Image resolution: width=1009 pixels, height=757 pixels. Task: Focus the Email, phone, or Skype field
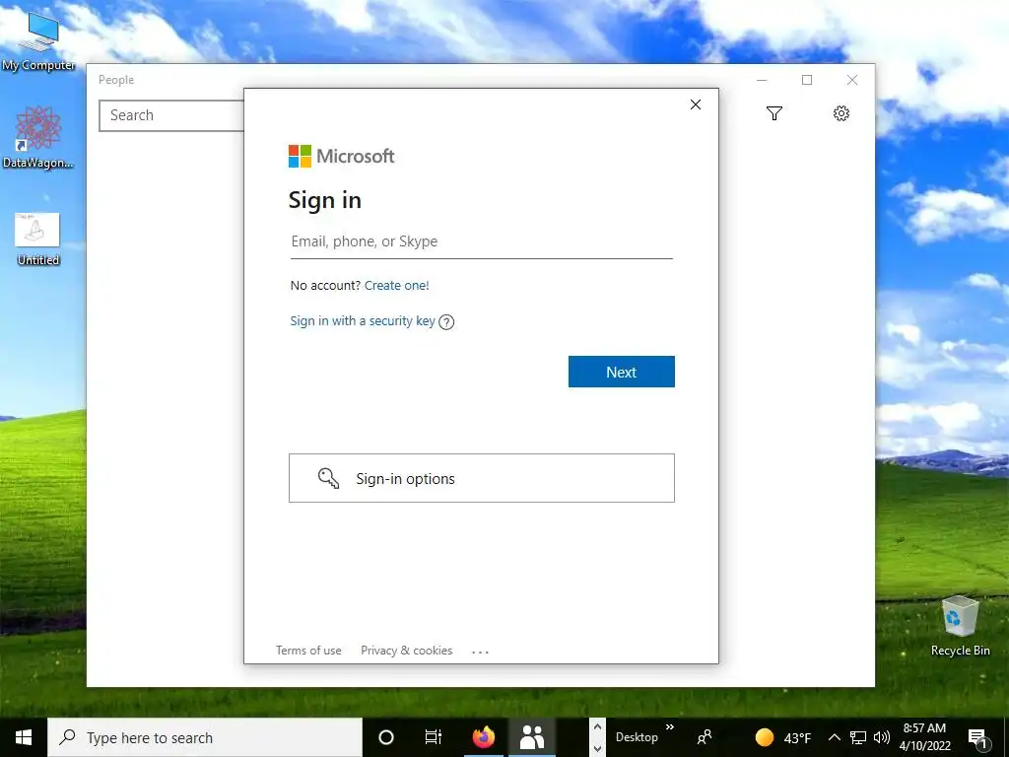tap(481, 242)
